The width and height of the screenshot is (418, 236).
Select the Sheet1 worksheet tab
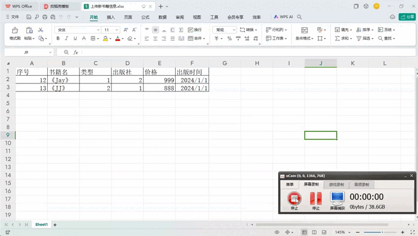point(41,225)
